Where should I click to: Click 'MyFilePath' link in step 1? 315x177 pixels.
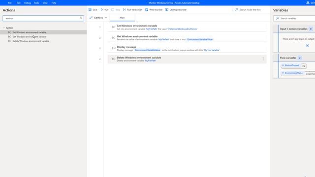pos(152,29)
